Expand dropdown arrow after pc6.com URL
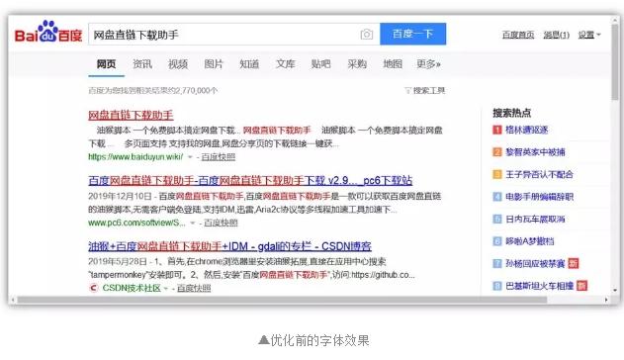The width and height of the screenshot is (624, 360). (193, 223)
